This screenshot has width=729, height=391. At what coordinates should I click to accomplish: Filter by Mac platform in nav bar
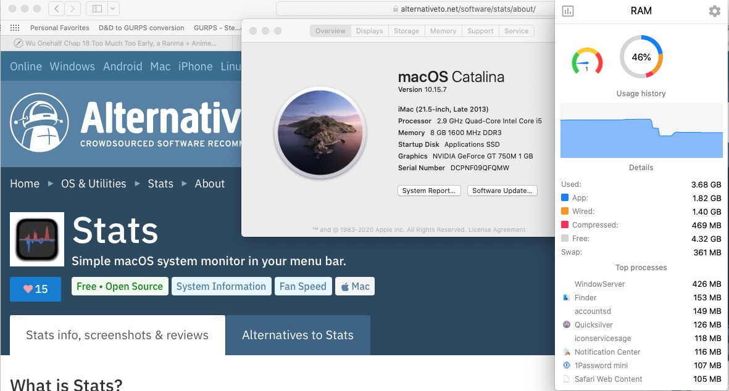(160, 67)
